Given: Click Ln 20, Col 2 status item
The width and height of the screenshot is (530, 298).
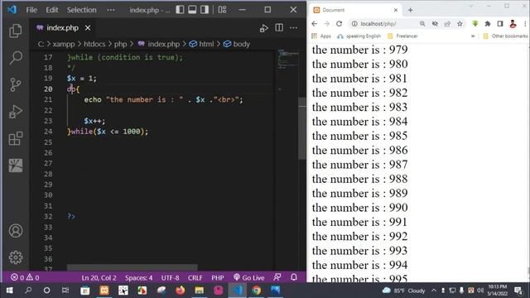Looking at the screenshot, I should click(99, 278).
